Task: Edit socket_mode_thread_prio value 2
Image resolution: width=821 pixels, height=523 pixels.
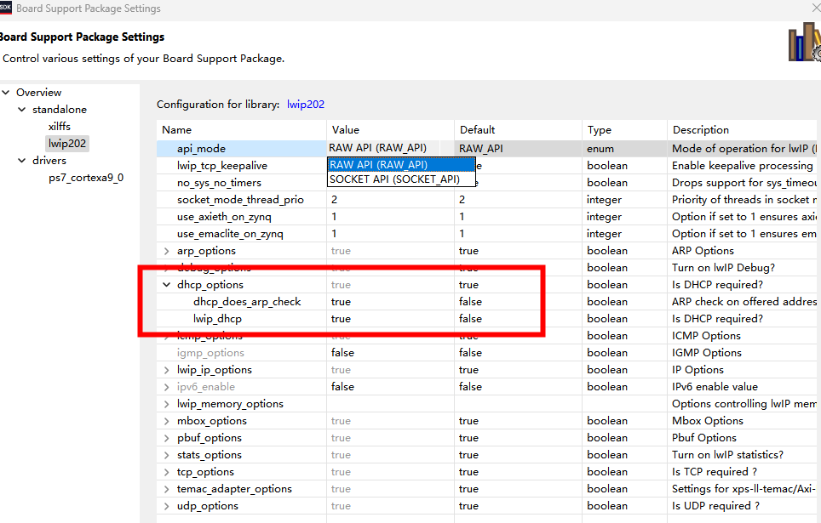Action: 391,200
